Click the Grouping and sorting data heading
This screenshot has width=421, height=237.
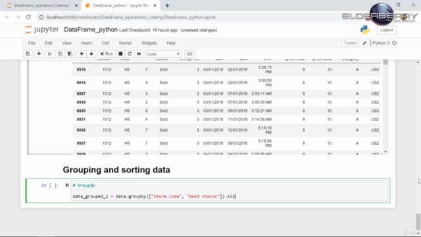tap(116, 170)
